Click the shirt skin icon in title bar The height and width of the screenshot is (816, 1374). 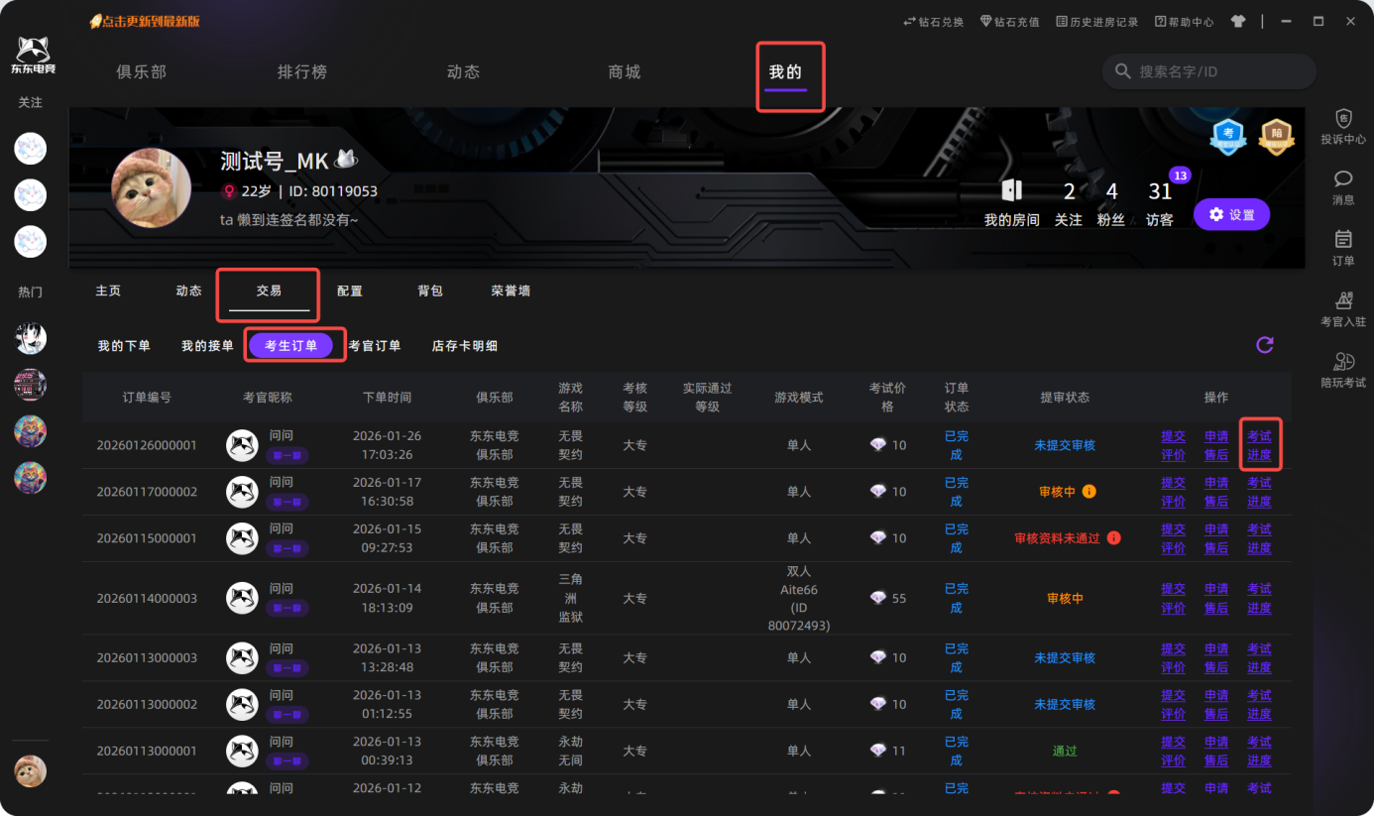(1237, 21)
